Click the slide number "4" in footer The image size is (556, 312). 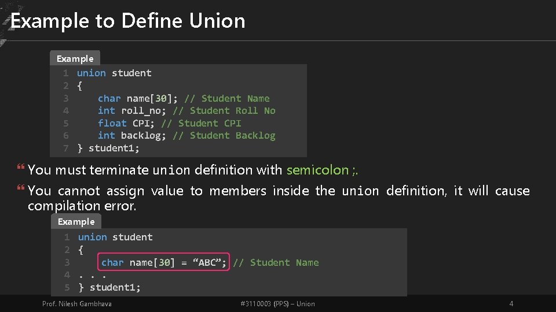[511, 304]
